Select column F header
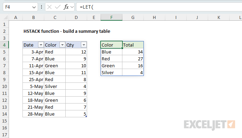 point(111,17)
